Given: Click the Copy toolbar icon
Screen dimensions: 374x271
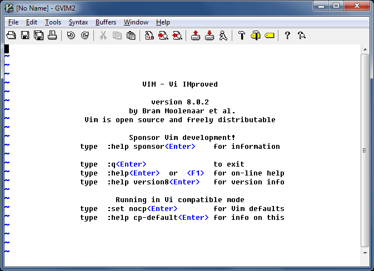Looking at the screenshot, I should (x=117, y=36).
